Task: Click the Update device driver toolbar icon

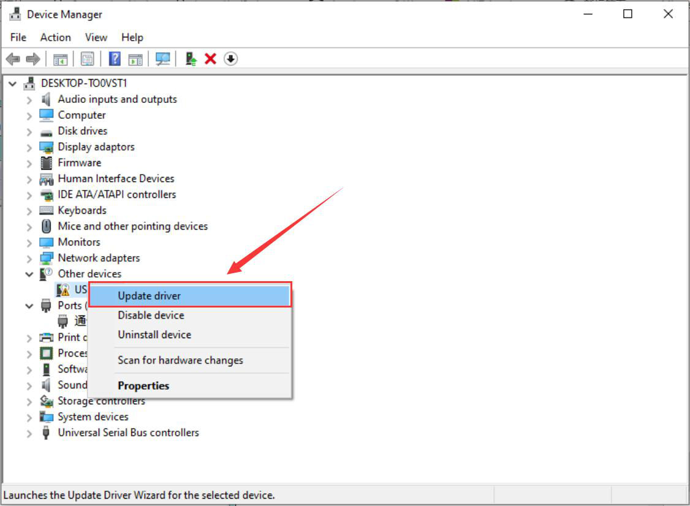Action: (191, 59)
